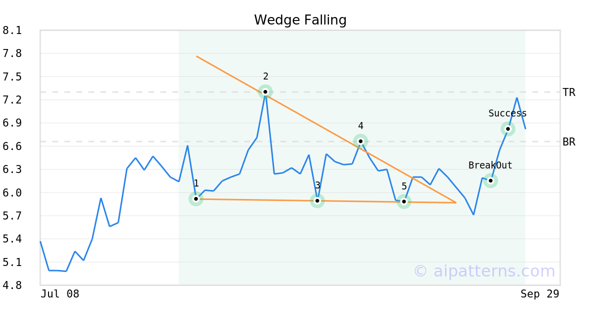Image resolution: width=600 pixels, height=315 pixels.
Task: Click the "Wedge Falling" chart title
Action: pos(300,20)
